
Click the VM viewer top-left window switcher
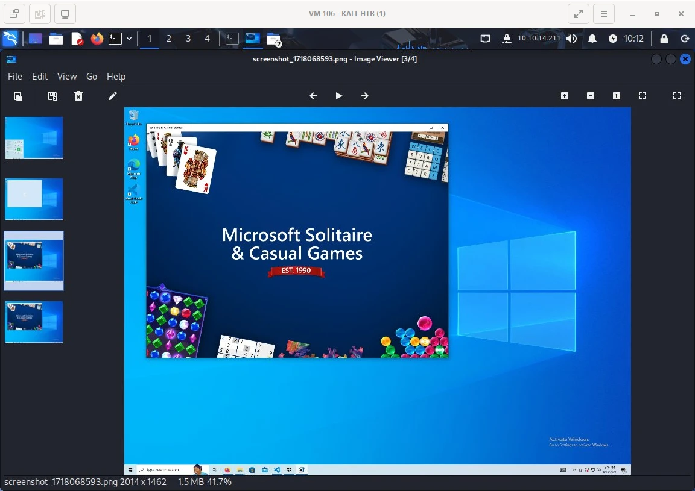14,14
